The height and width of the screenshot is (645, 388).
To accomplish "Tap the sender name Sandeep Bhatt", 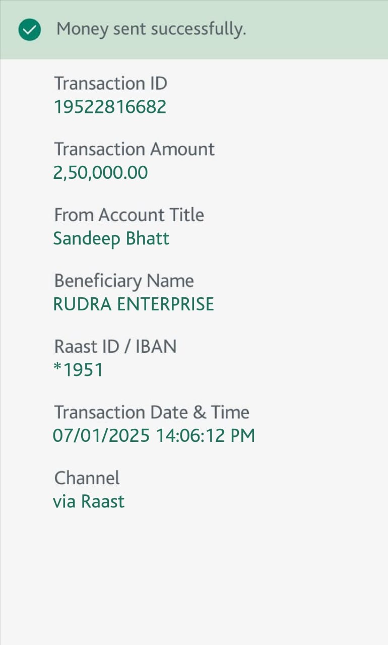I will (x=111, y=238).
